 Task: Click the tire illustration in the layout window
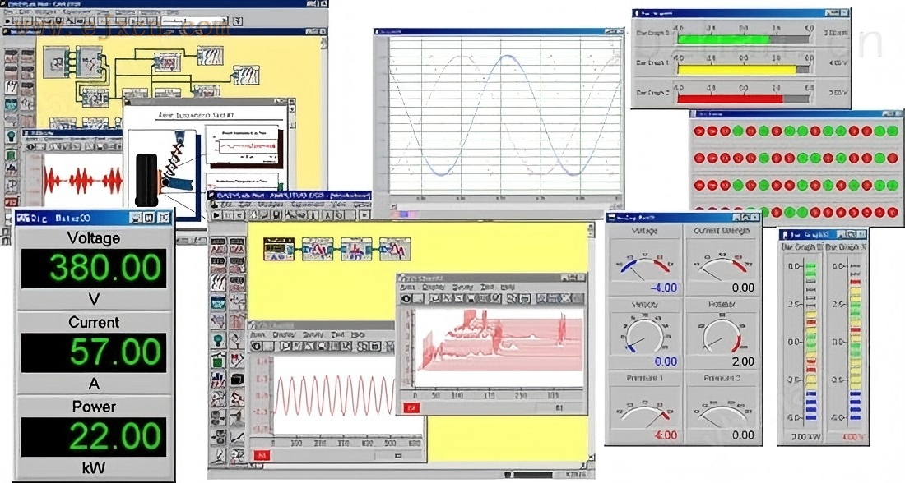click(x=146, y=180)
